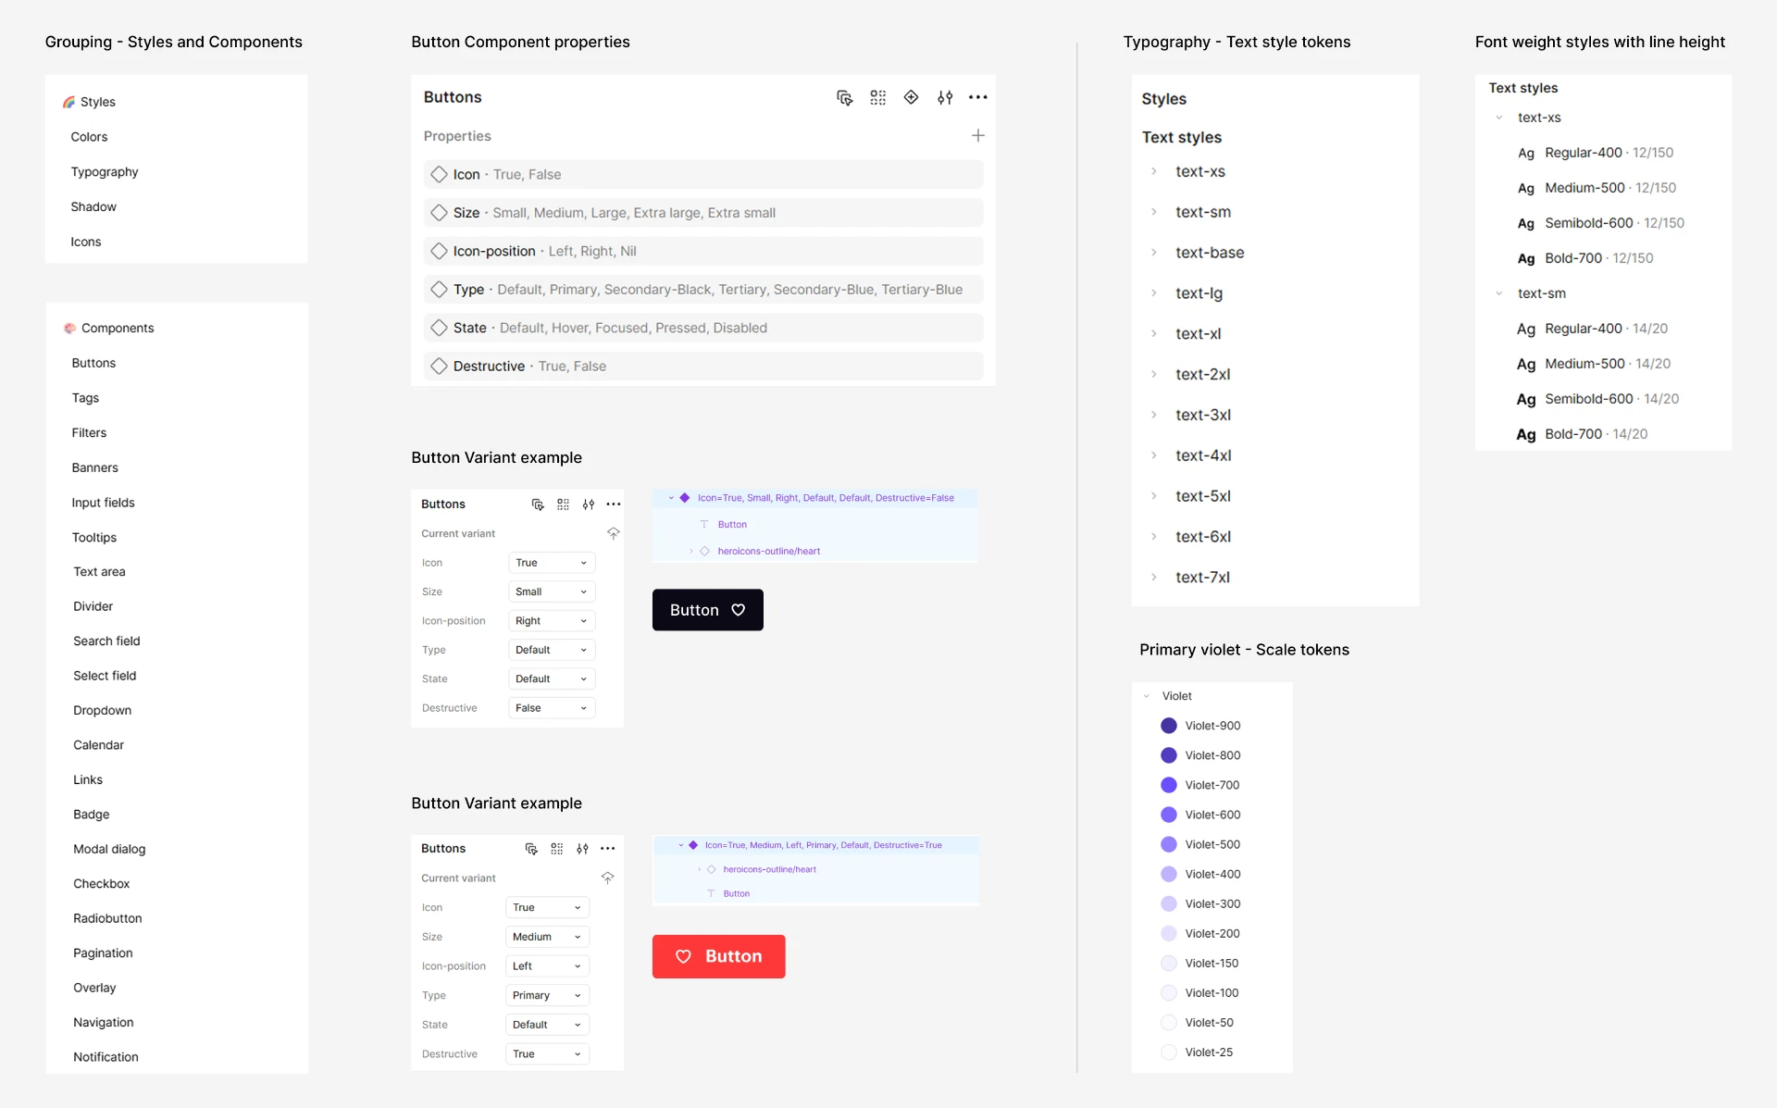Open the Destructive dropdown showing True

(x=547, y=1053)
